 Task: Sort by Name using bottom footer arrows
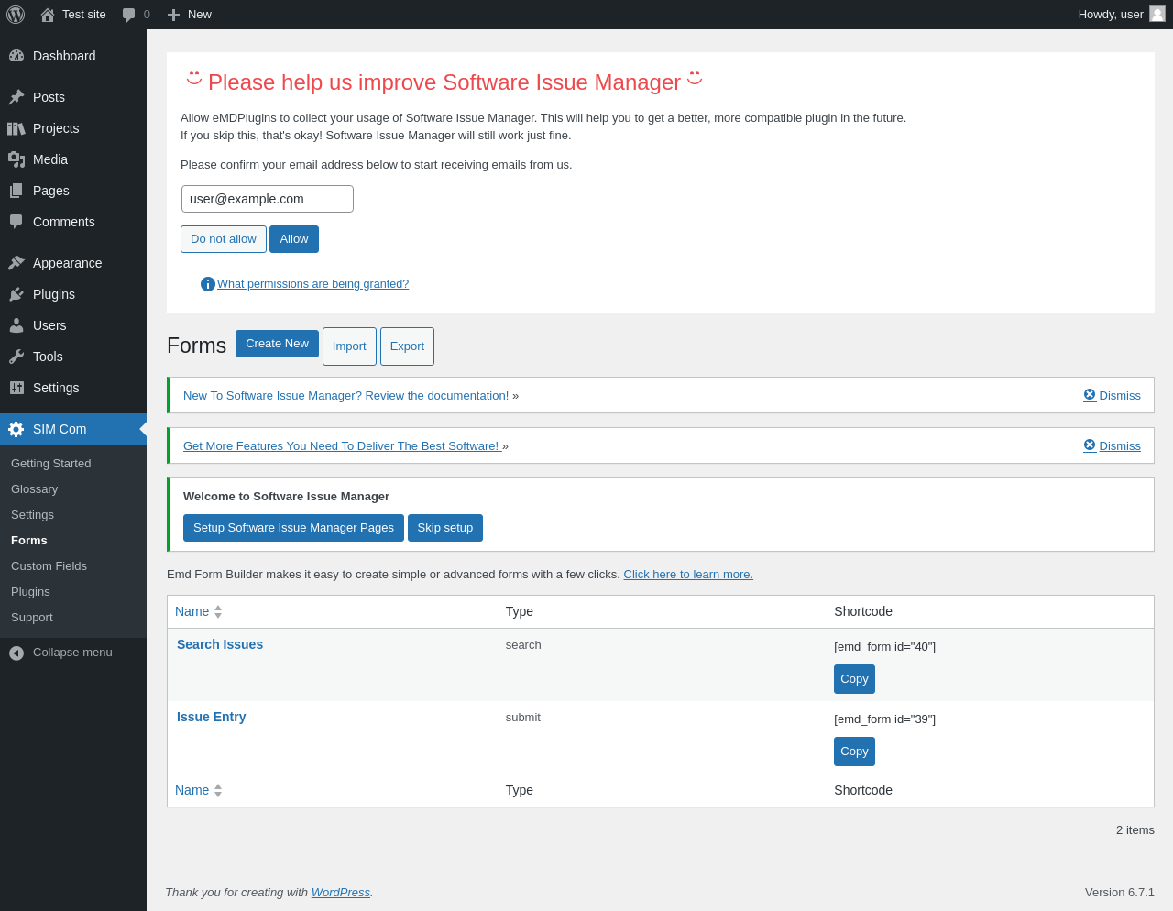(218, 790)
